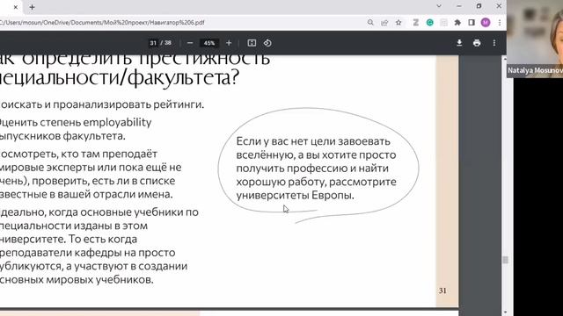The height and width of the screenshot is (316, 563).
Task: Click the text "университеты Европы."
Action: 296,195
